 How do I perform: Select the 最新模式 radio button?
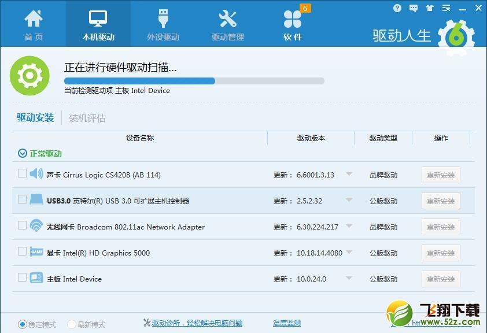click(x=72, y=324)
